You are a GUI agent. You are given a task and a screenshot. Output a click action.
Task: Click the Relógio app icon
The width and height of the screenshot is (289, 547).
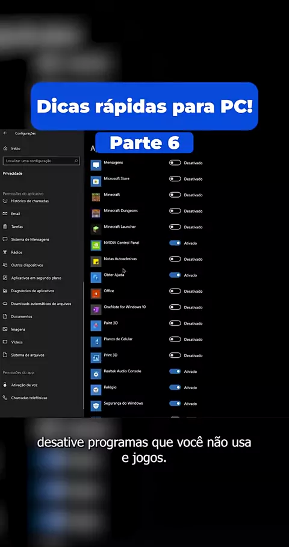pos(96,390)
